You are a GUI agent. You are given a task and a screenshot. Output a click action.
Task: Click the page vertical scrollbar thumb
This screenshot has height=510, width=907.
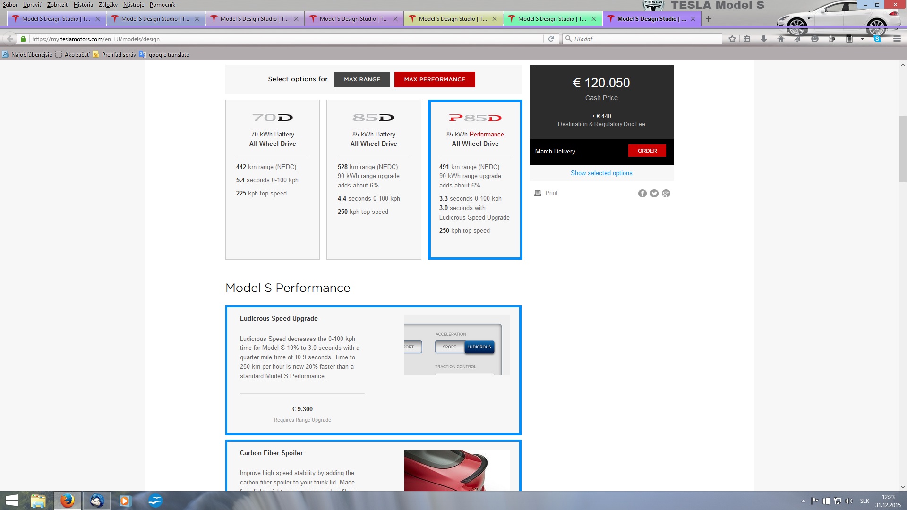click(x=903, y=149)
